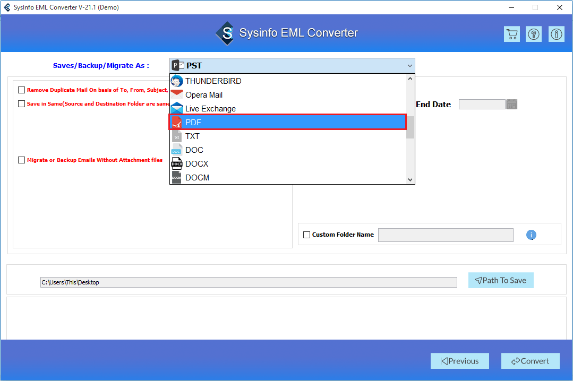Click the Saves/Backup/Migrate As label
The height and width of the screenshot is (381, 573).
[x=101, y=66]
